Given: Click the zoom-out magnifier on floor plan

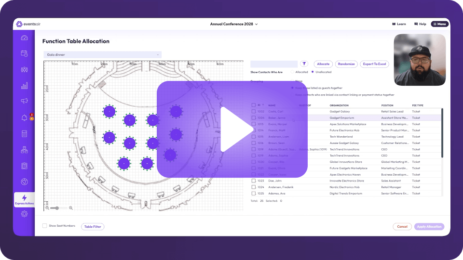Looking at the screenshot, I should pyautogui.click(x=47, y=208).
